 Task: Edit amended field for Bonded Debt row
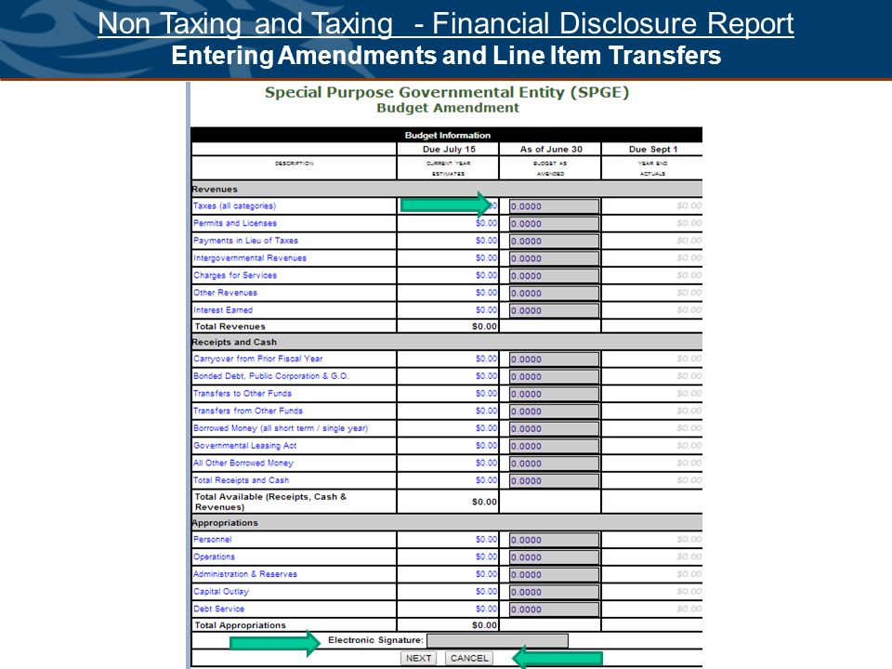tap(554, 376)
